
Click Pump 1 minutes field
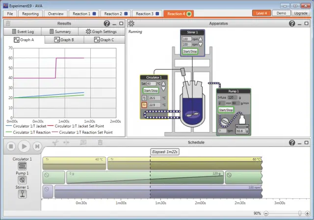click(x=221, y=103)
